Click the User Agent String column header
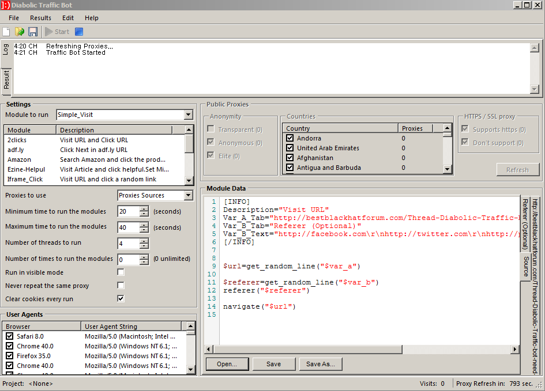 (131, 327)
